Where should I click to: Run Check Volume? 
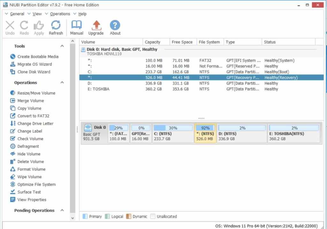pos(27,139)
